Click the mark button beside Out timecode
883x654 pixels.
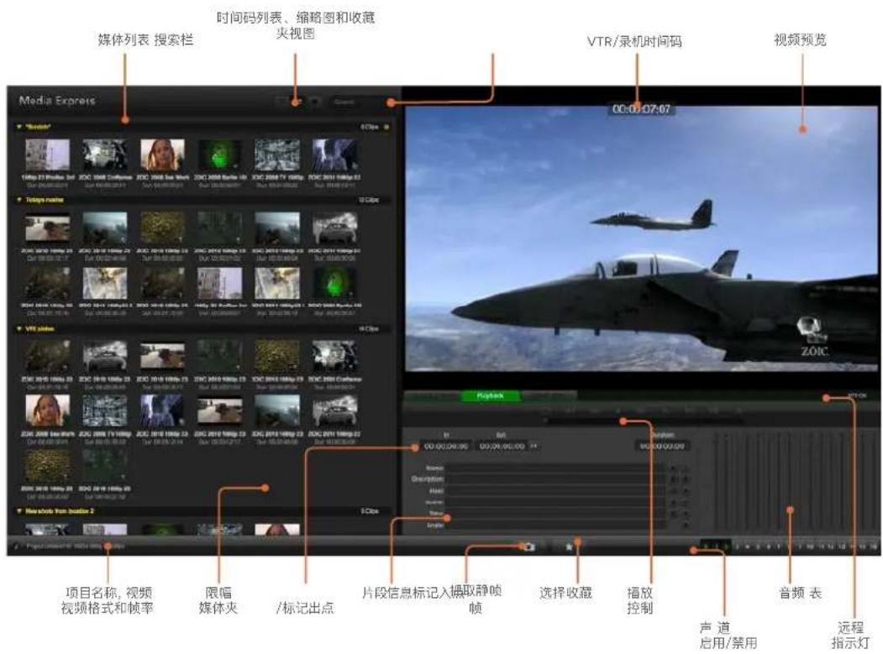click(533, 447)
